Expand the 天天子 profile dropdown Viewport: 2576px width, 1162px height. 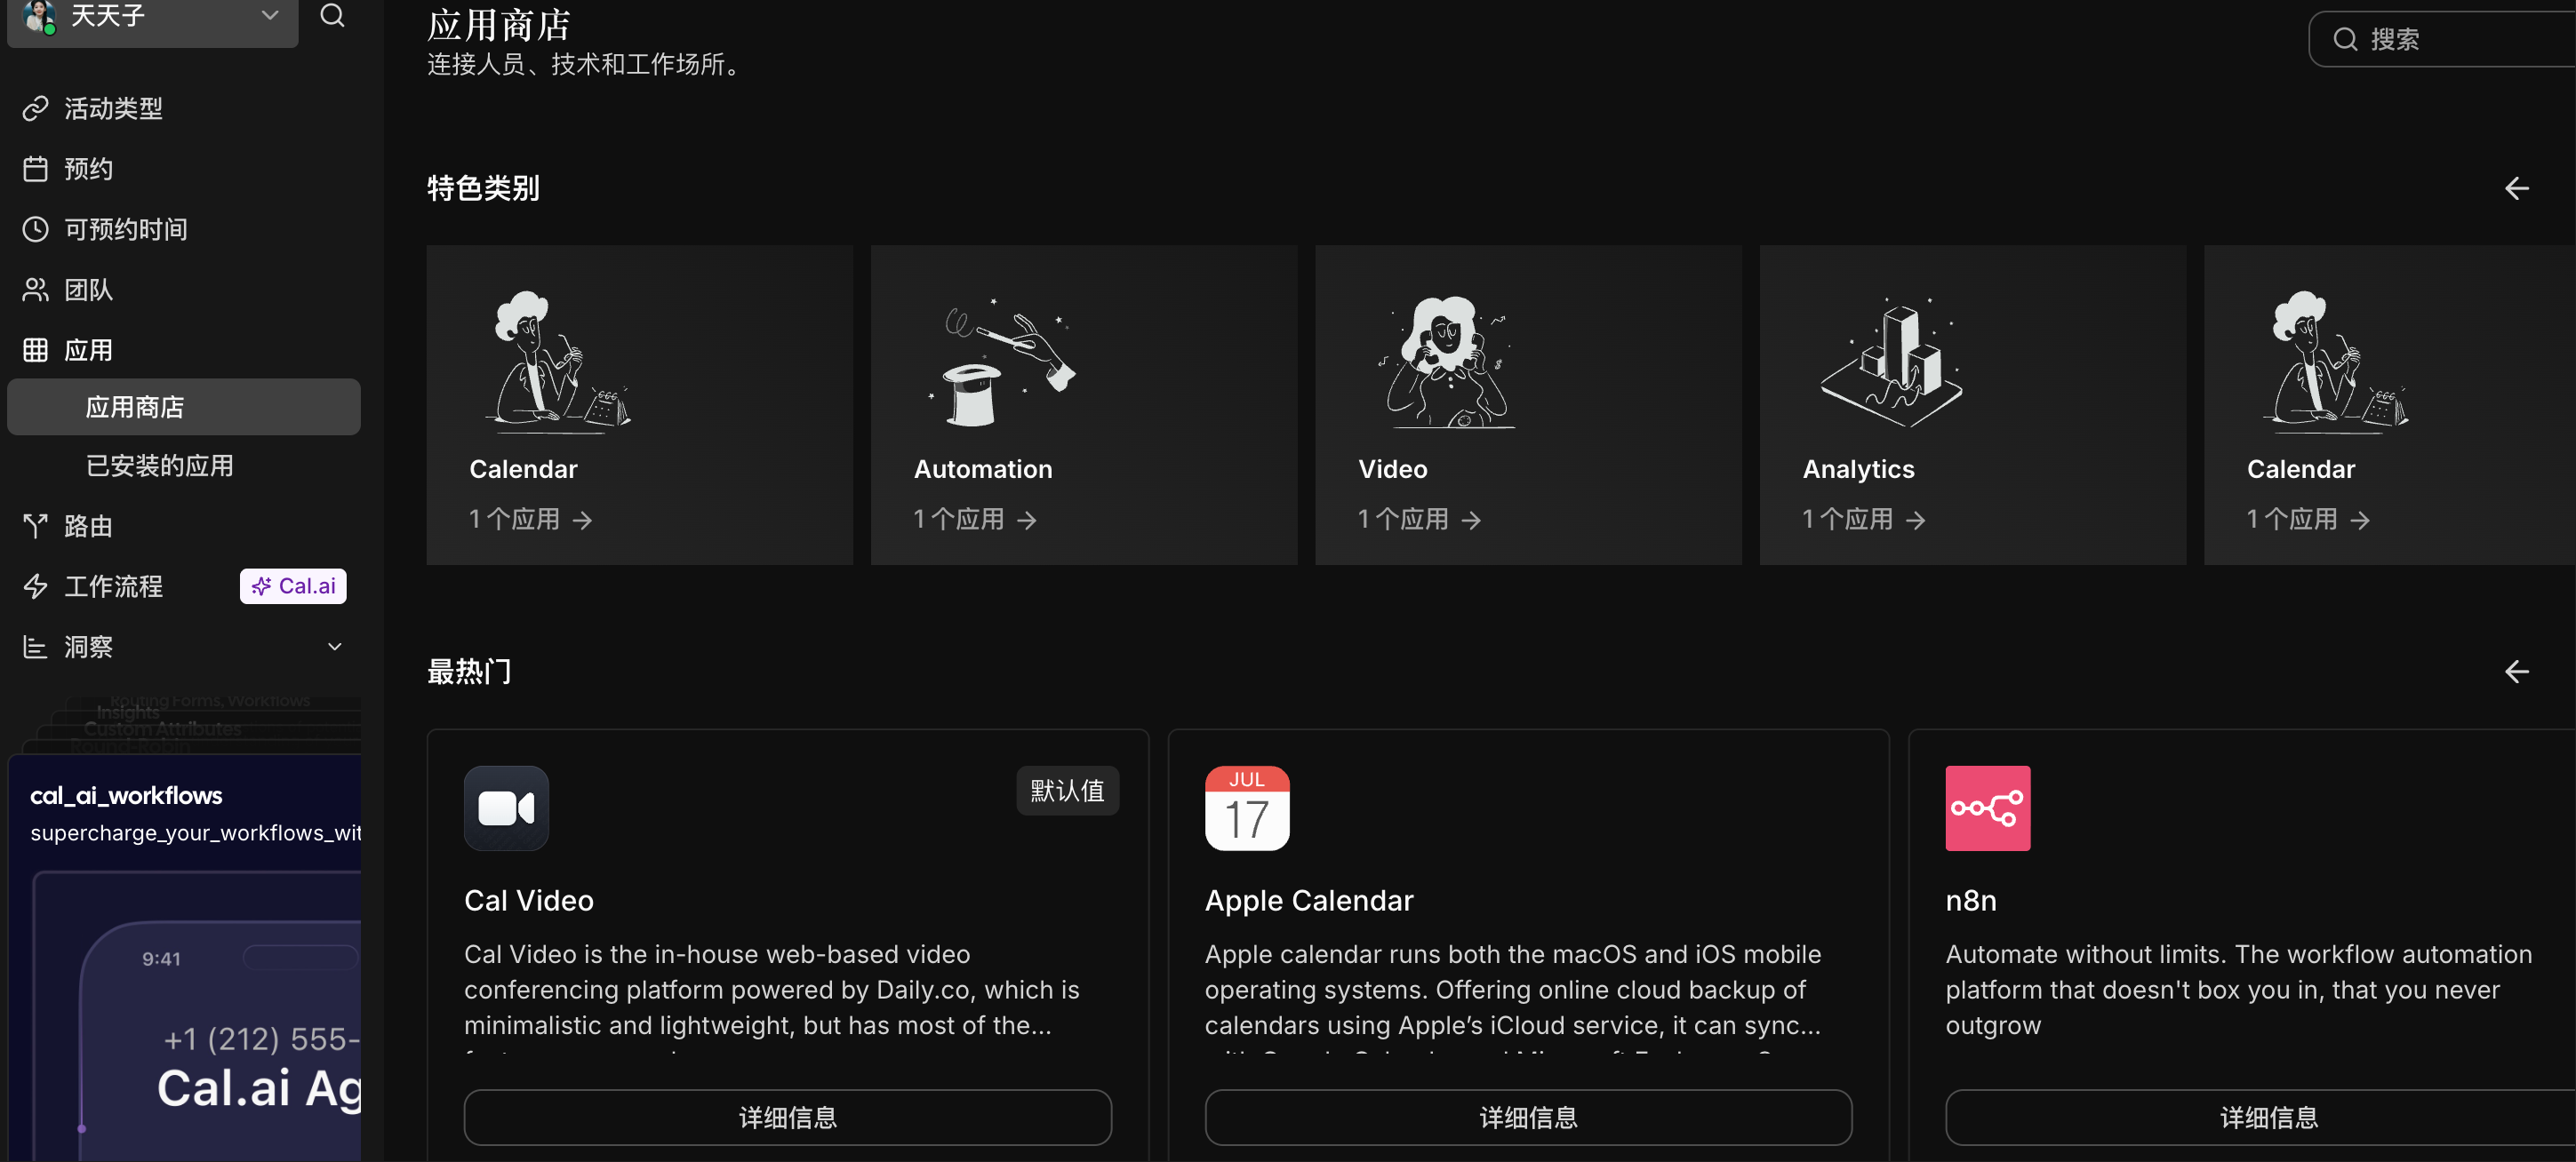coord(269,15)
